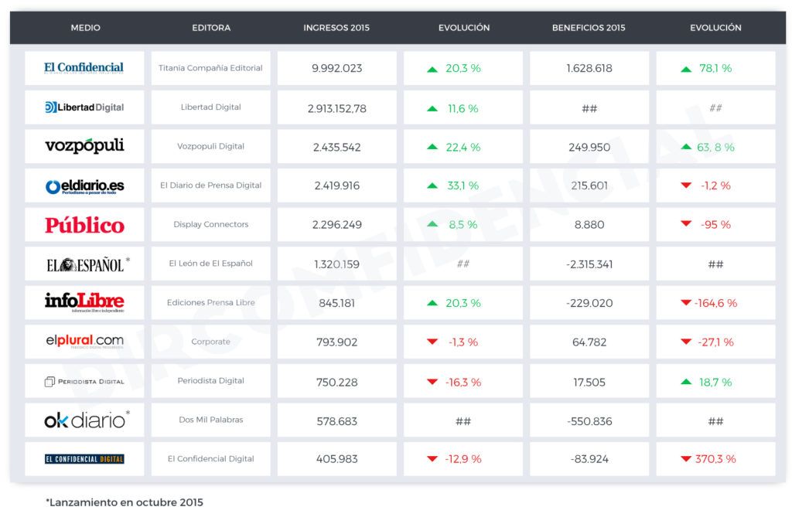
Task: Click green up arrow beside 78,1 %
Action: click(685, 70)
